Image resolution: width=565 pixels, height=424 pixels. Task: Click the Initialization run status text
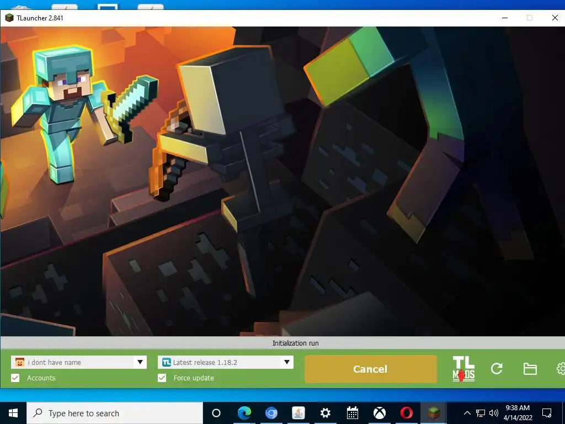296,343
